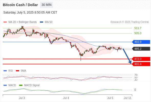The width and height of the screenshot is (151, 102).
Task: Select the 472.0 red target label
Action: point(141,59)
